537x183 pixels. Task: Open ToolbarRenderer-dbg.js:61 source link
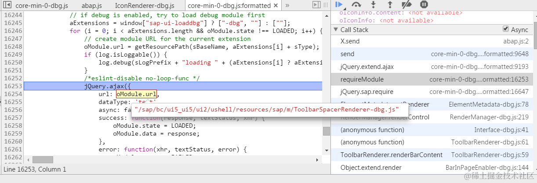tap(490, 142)
